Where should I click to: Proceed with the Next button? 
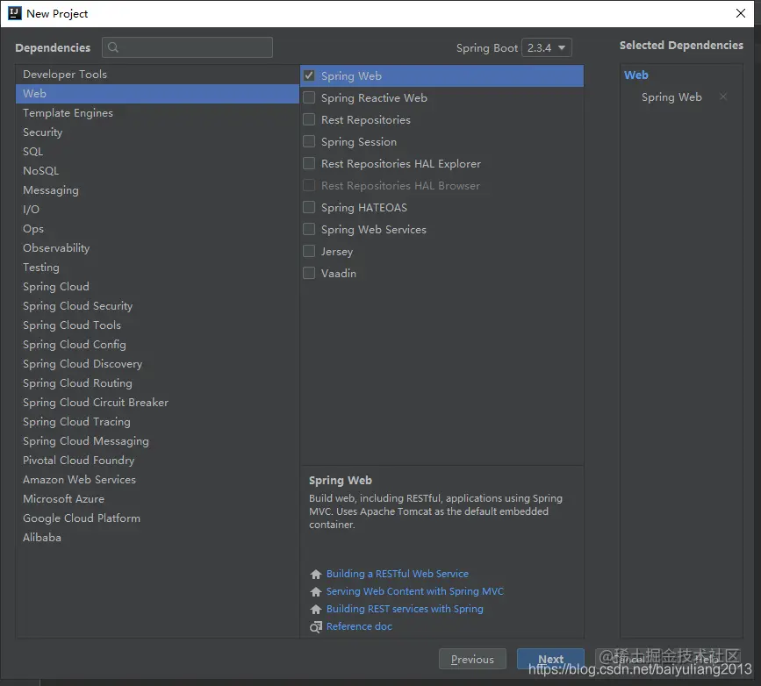click(x=550, y=659)
